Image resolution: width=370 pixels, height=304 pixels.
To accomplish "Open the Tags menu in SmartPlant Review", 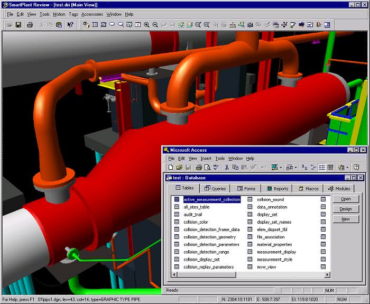I will 73,14.
